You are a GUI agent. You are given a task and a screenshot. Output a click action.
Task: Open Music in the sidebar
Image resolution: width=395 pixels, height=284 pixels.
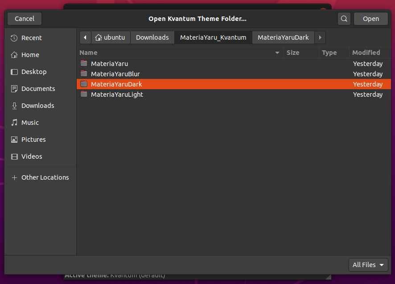click(x=40, y=123)
